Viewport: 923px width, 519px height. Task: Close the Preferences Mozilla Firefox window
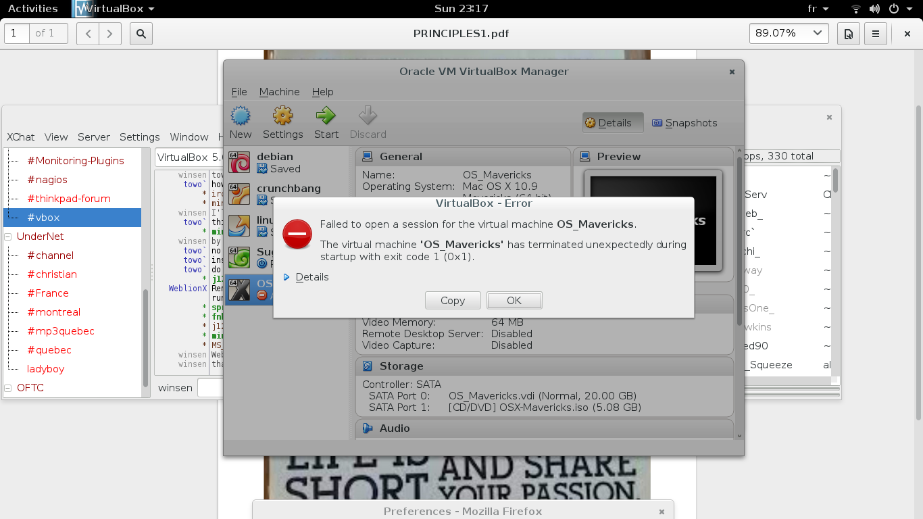click(x=662, y=512)
